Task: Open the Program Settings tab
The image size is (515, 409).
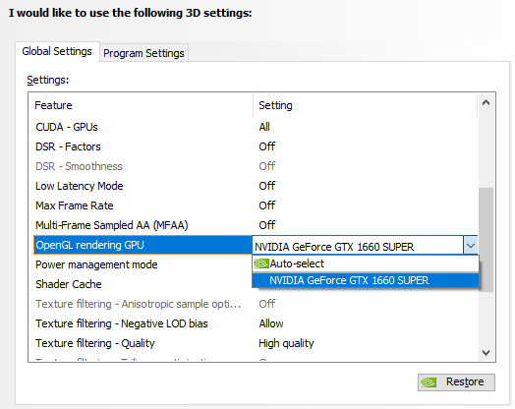Action: click(143, 53)
